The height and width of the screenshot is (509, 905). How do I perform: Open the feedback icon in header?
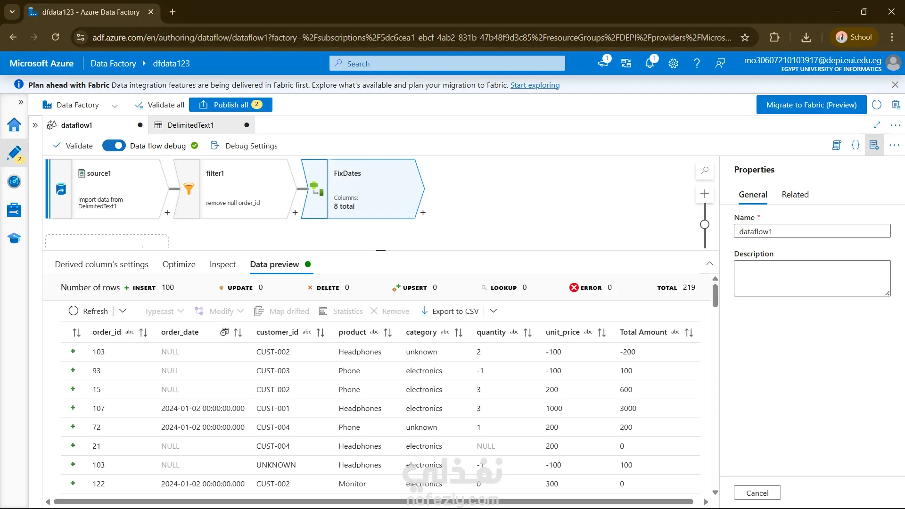point(720,63)
